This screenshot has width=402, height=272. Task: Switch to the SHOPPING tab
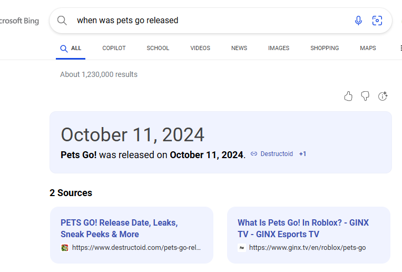coord(325,48)
